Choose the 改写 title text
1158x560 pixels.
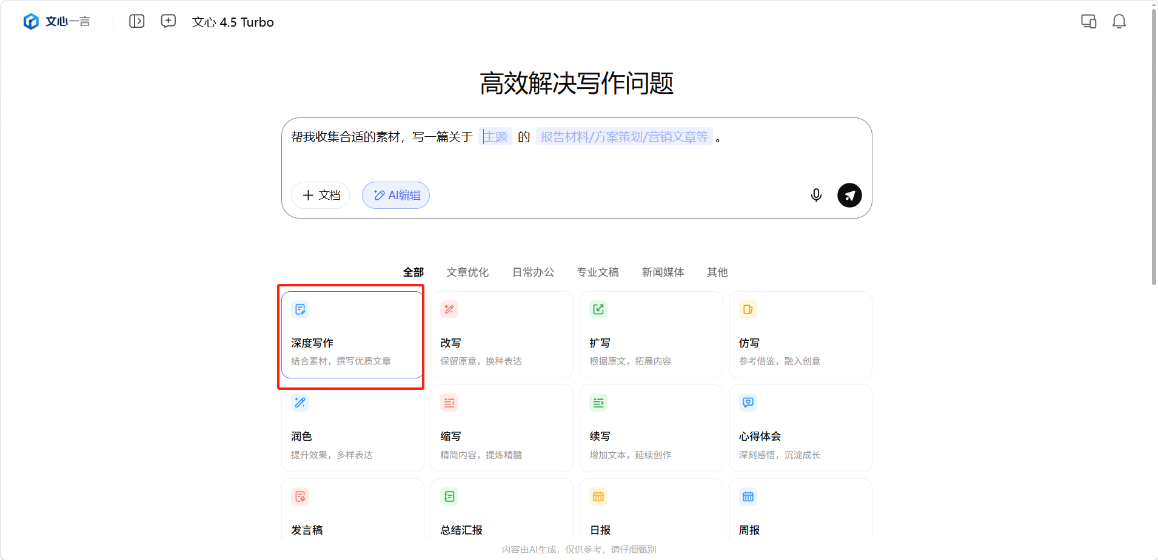click(450, 343)
